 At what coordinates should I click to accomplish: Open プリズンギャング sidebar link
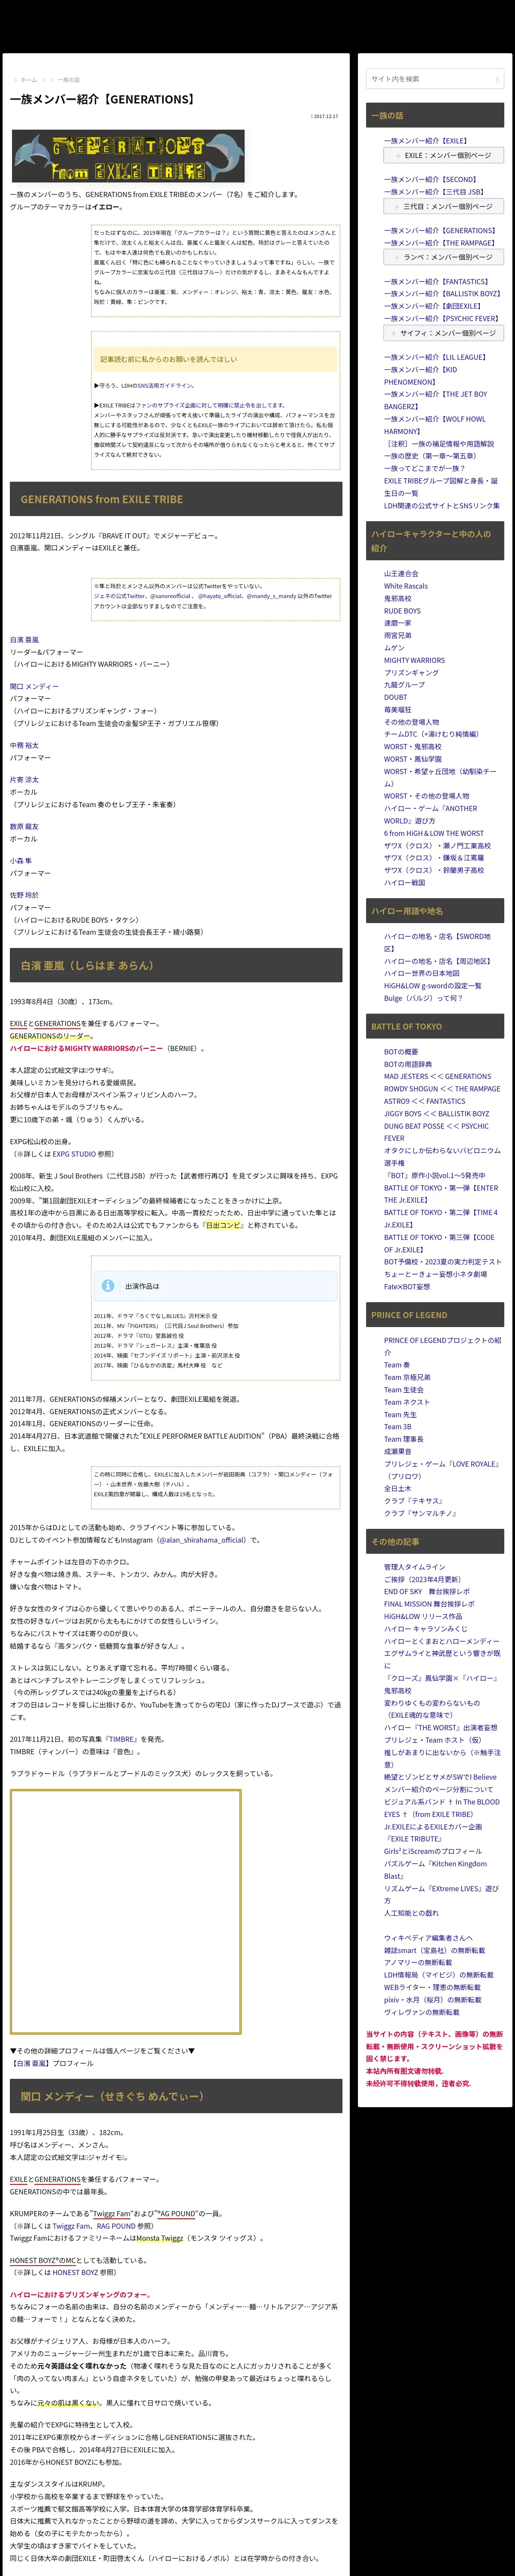click(x=411, y=673)
